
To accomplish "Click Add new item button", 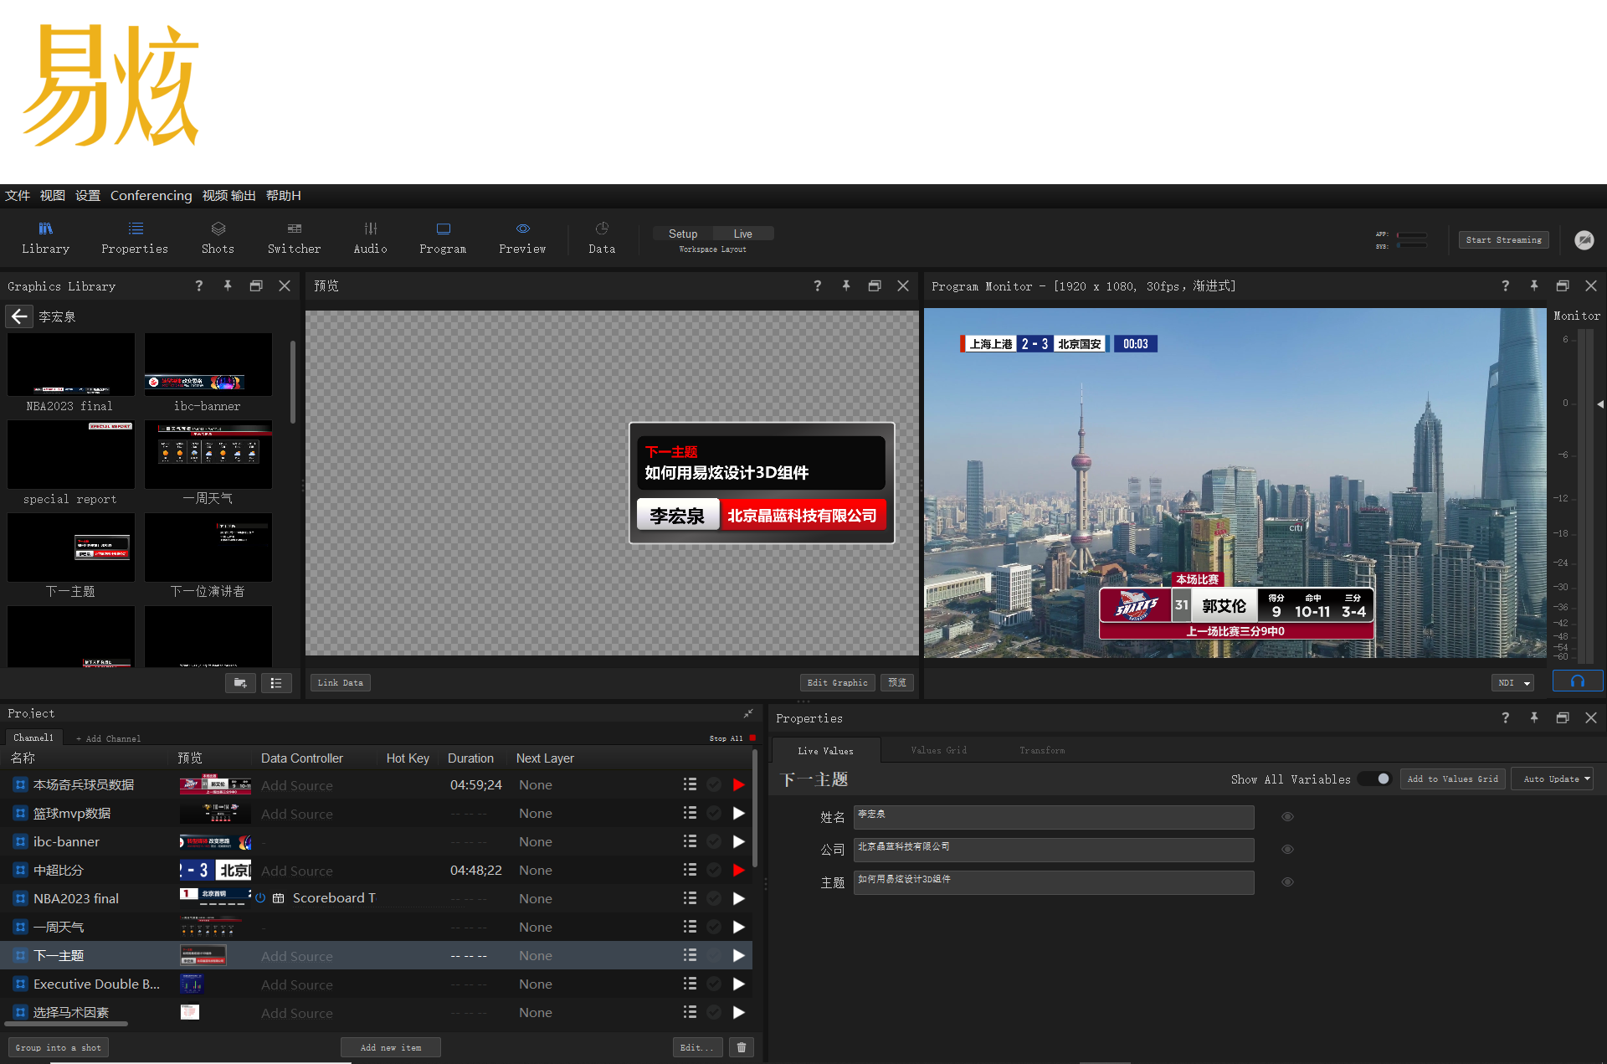I will click(391, 1047).
